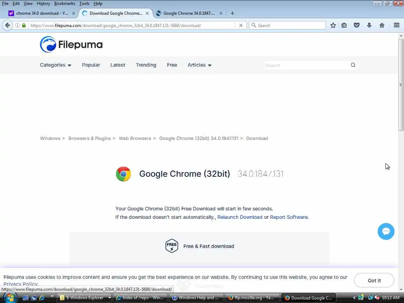This screenshot has width=404, height=303.
Task: Save page to Pocket icon
Action: 357,25
